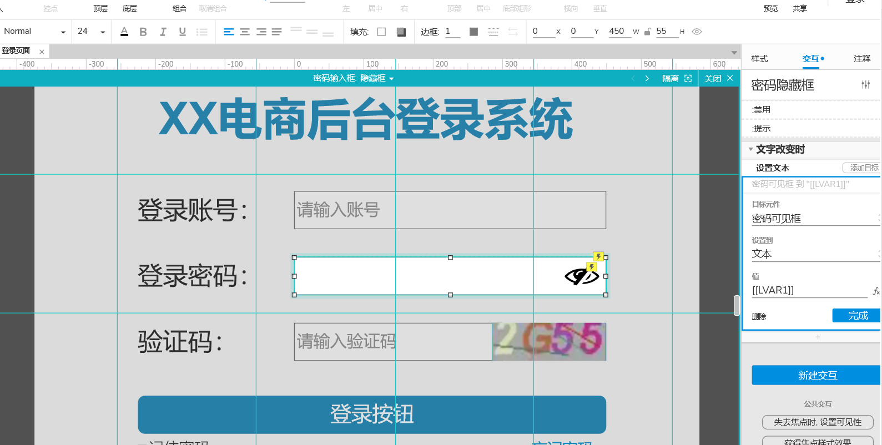The width and height of the screenshot is (882, 445).
Task: Toggle widget visibility eye icon
Action: tap(697, 32)
